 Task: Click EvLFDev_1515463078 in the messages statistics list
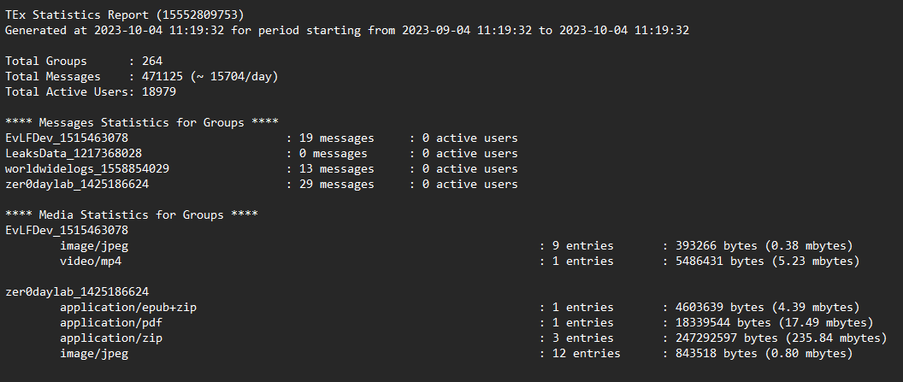[x=67, y=138]
